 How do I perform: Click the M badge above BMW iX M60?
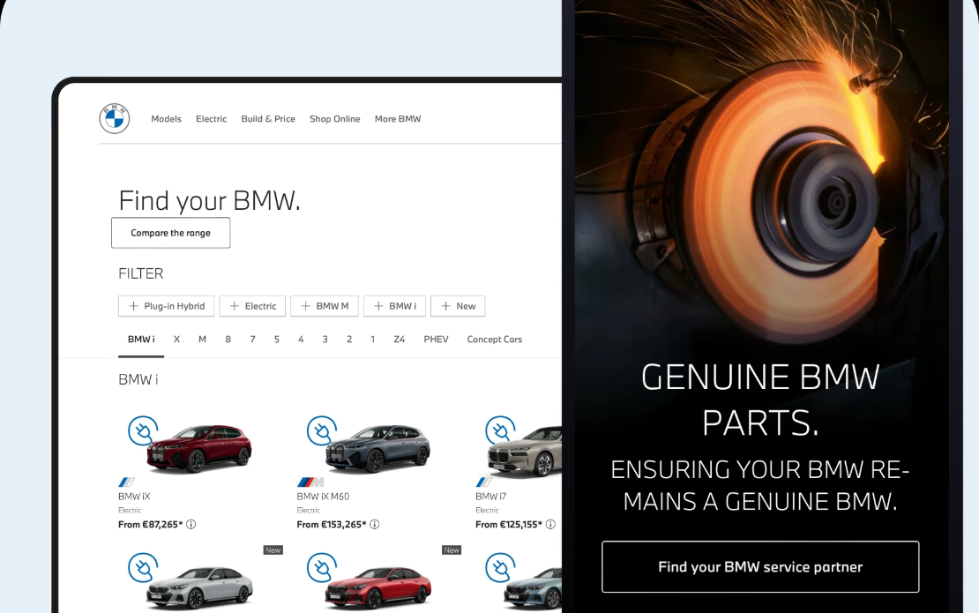[310, 482]
